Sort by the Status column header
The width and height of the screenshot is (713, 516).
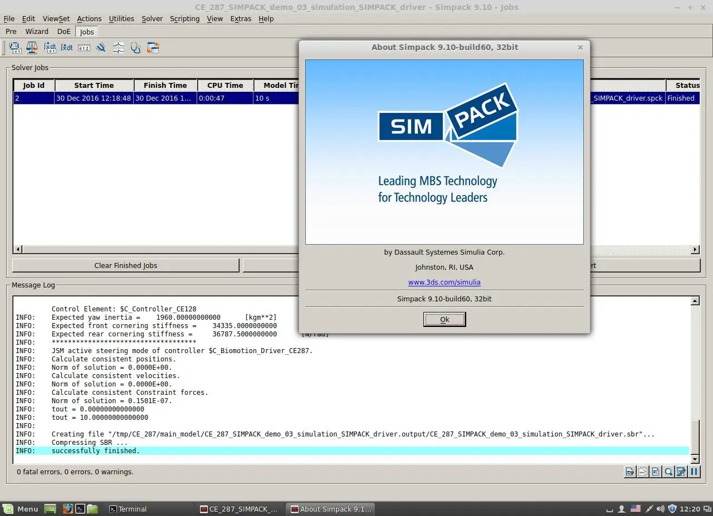click(683, 85)
